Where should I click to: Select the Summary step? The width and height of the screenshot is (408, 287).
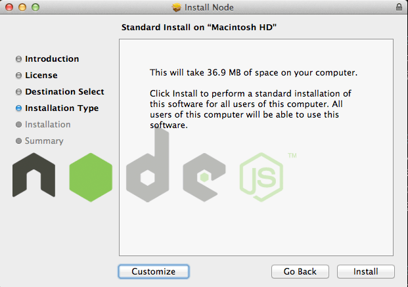[44, 141]
